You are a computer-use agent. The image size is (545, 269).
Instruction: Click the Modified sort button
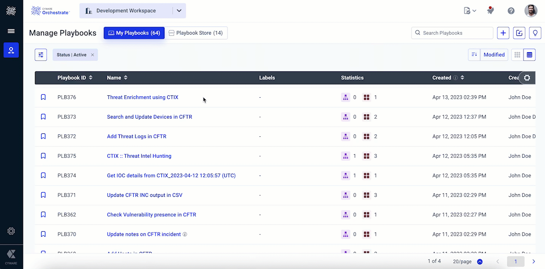pyautogui.click(x=494, y=55)
